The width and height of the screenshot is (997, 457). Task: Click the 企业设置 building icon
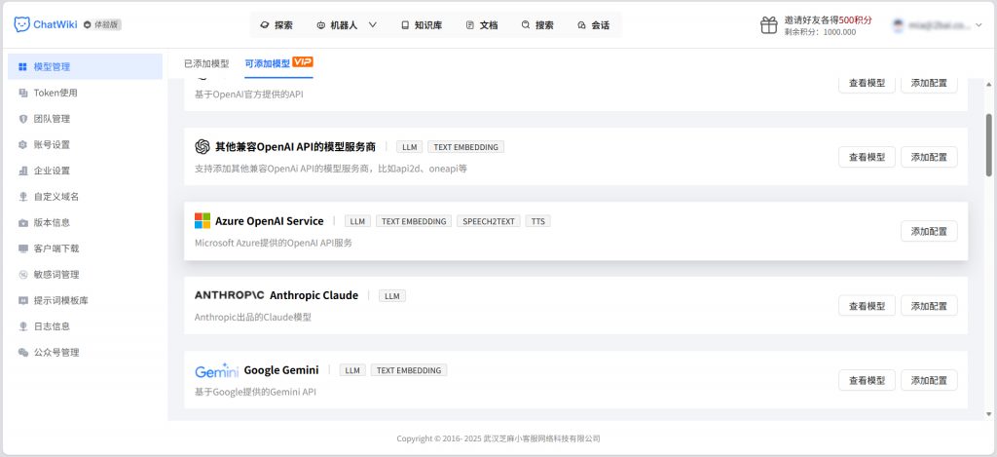tap(23, 171)
